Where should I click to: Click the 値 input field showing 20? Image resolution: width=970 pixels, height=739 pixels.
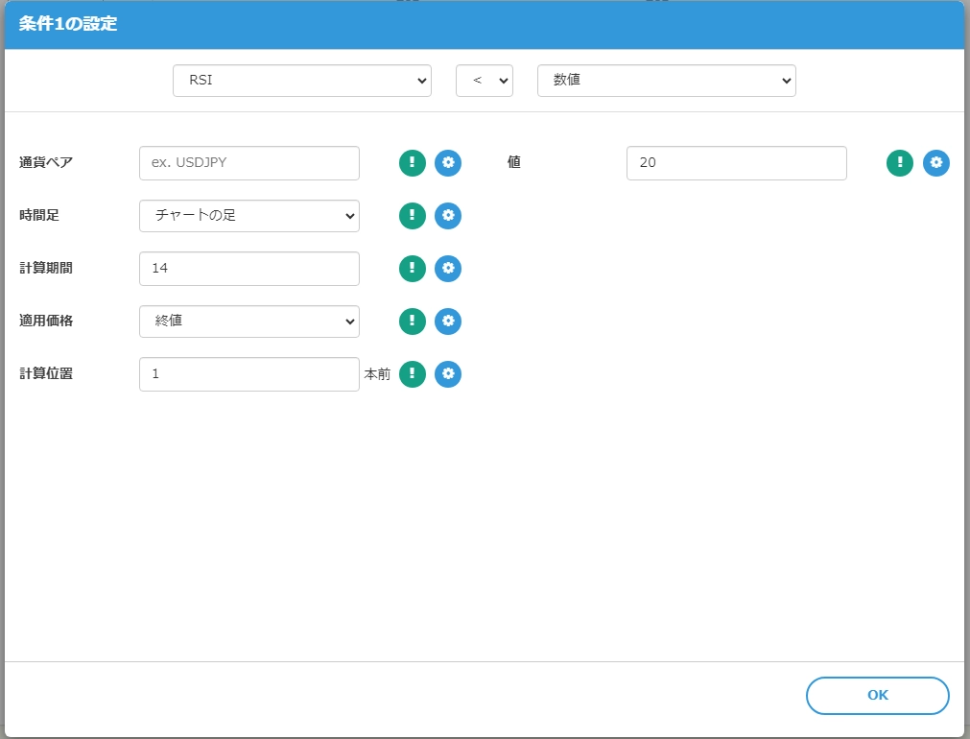click(x=737, y=163)
